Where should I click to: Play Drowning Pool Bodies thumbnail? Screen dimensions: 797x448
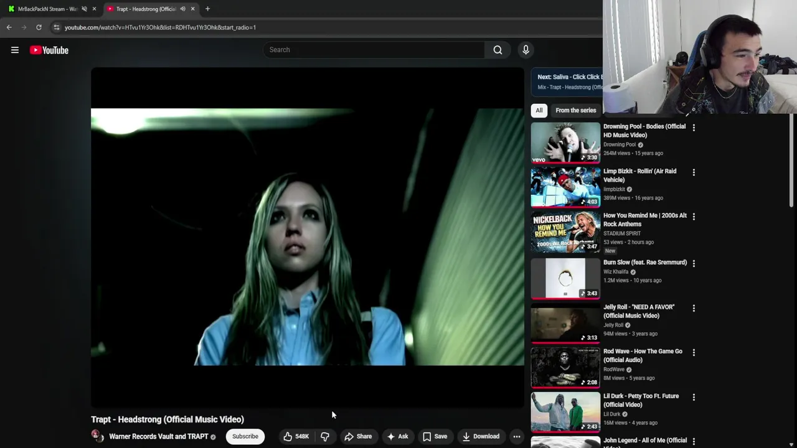pos(565,142)
